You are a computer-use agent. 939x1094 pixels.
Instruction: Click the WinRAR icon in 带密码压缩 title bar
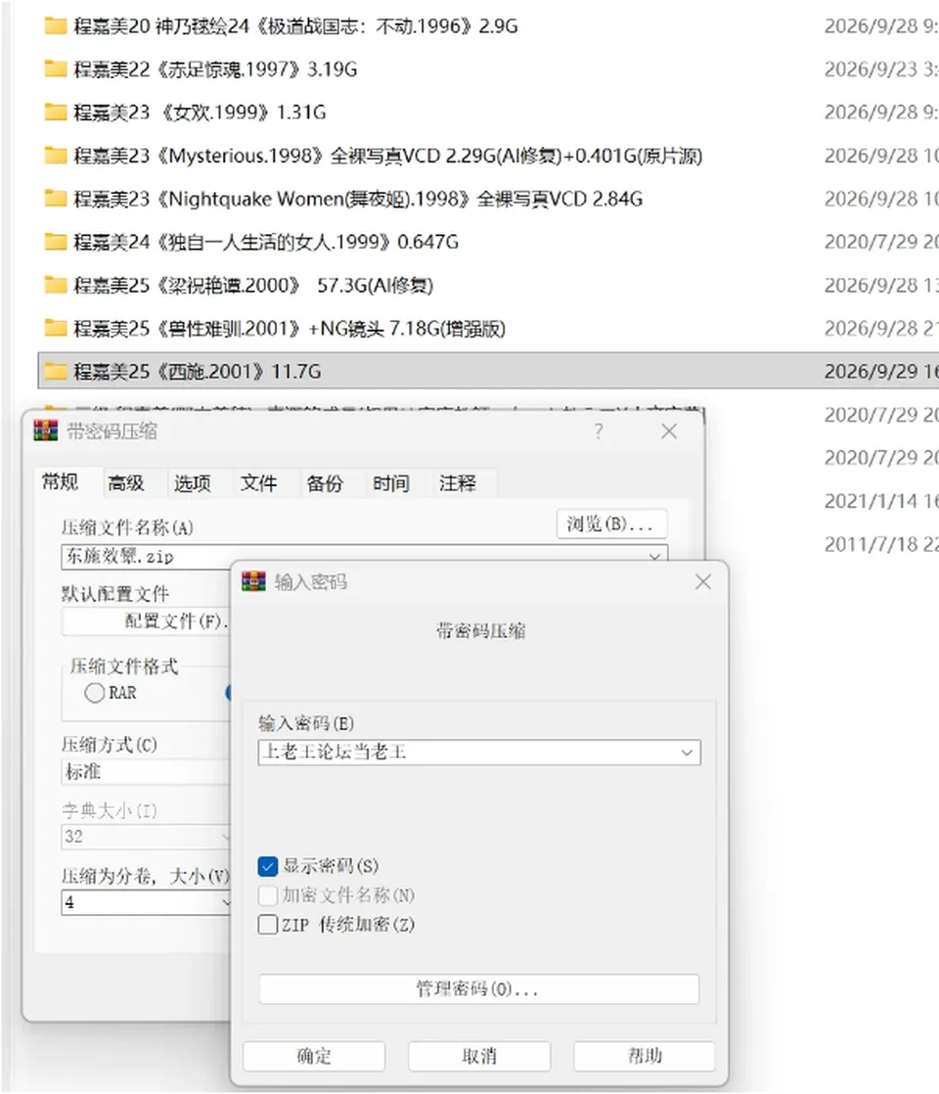(x=46, y=431)
